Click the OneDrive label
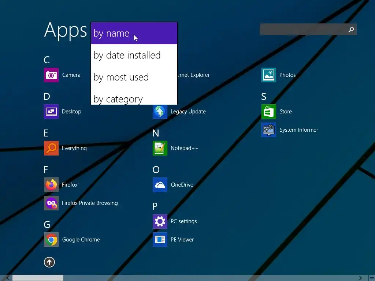The height and width of the screenshot is (281, 375). click(x=182, y=185)
